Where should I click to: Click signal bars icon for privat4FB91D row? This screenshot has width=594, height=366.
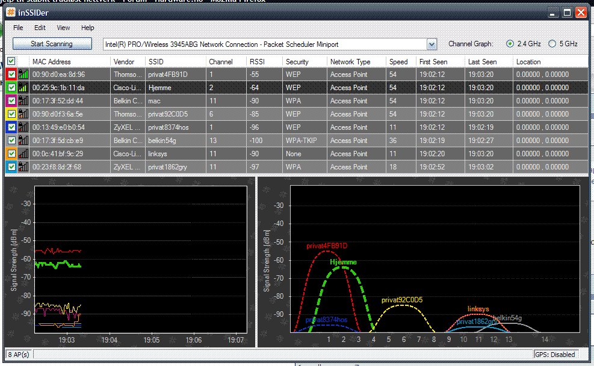[23, 75]
